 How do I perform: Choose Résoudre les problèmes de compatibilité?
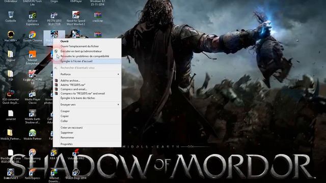click(87, 56)
